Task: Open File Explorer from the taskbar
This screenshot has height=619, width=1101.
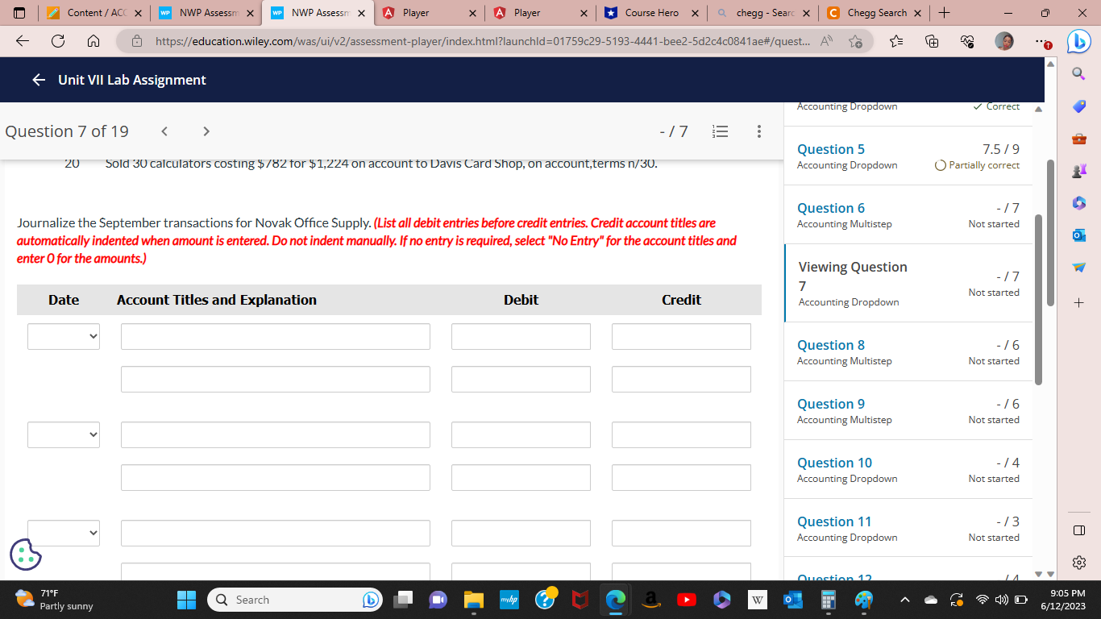Action: [473, 600]
